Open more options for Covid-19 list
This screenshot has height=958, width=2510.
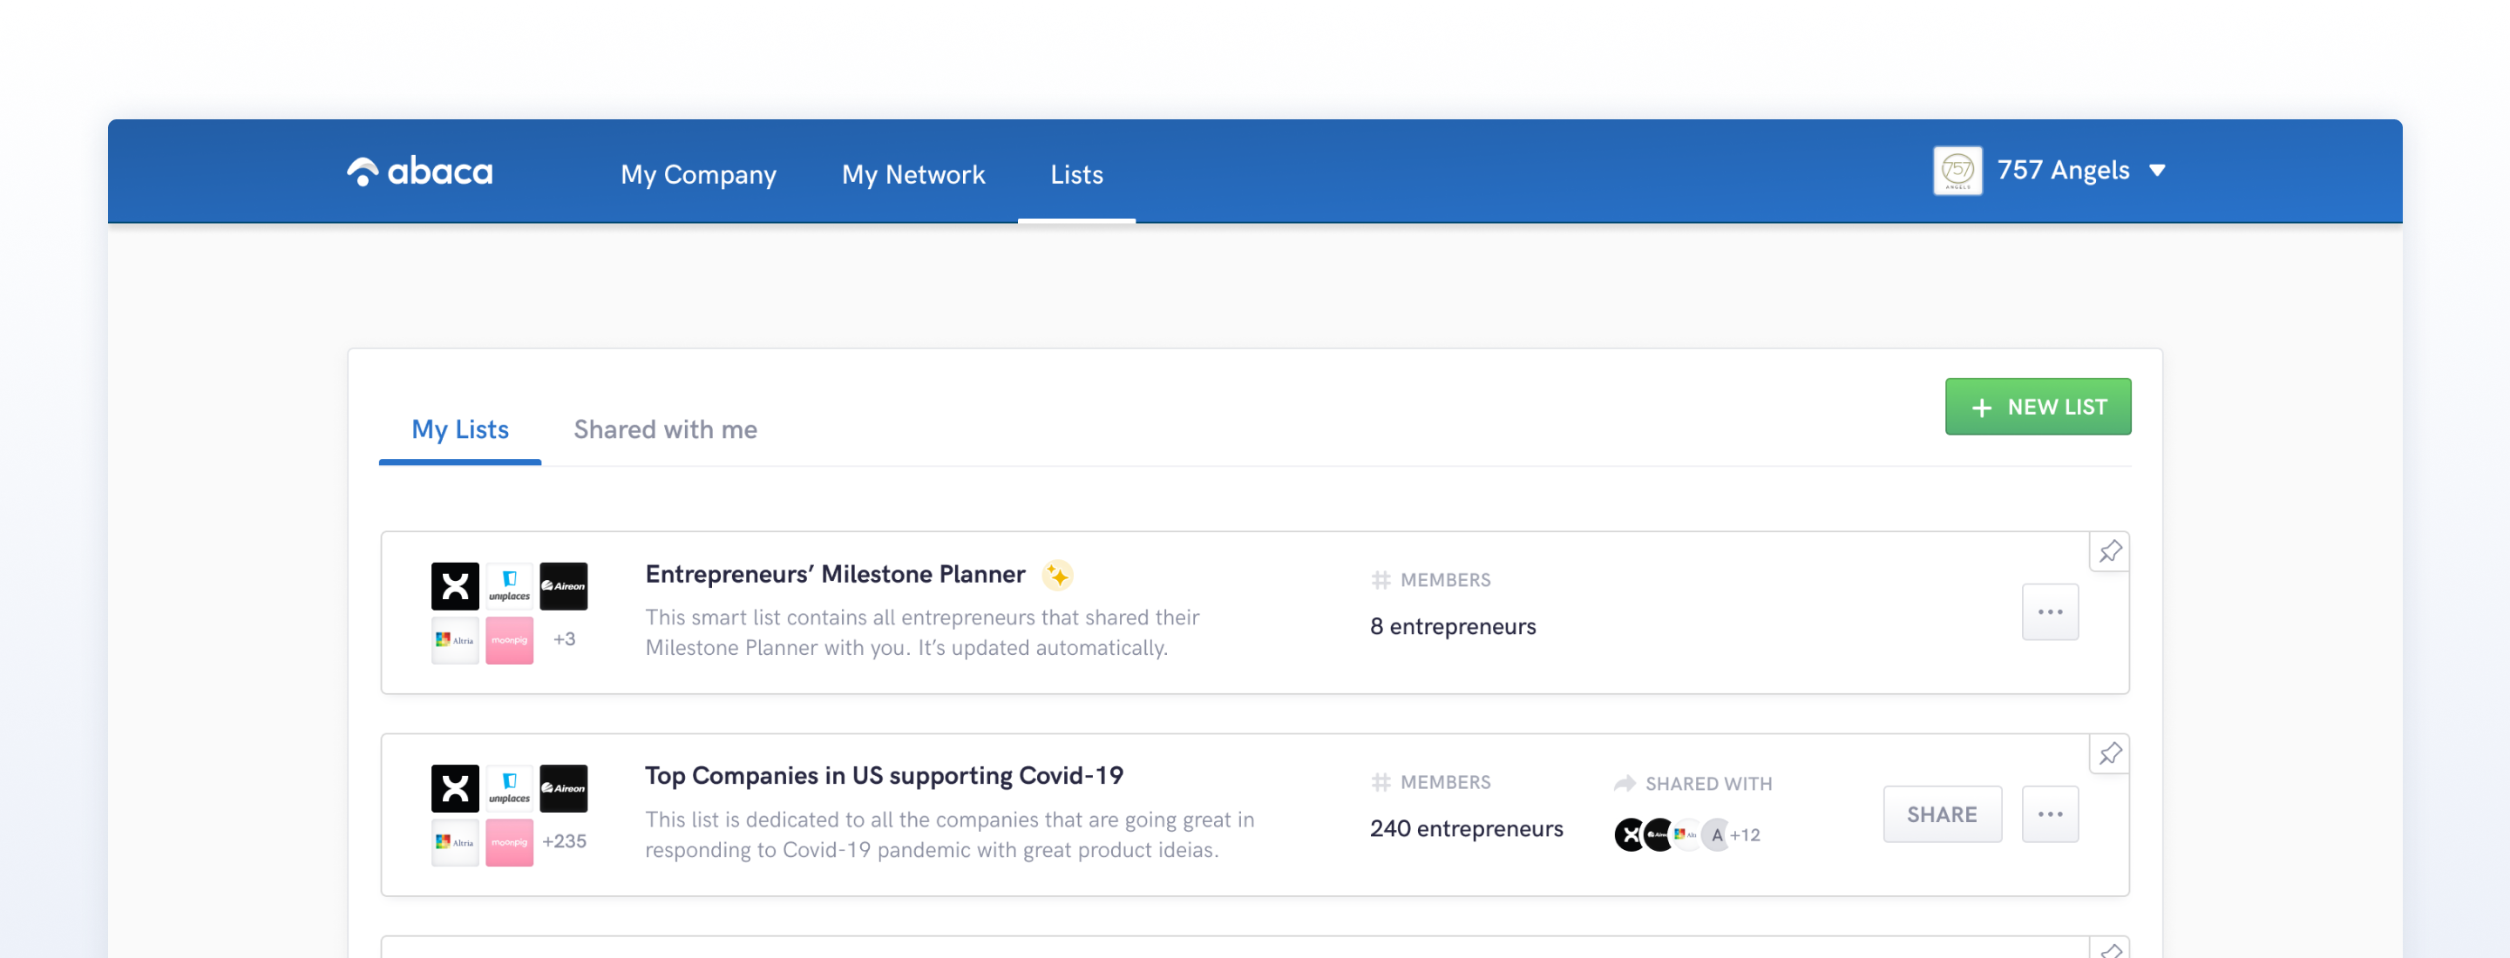tap(2049, 814)
